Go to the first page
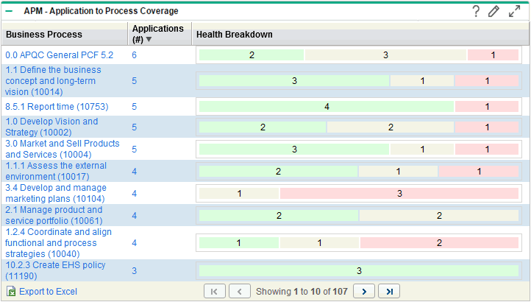Image resolution: width=531 pixels, height=302 pixels. point(214,291)
